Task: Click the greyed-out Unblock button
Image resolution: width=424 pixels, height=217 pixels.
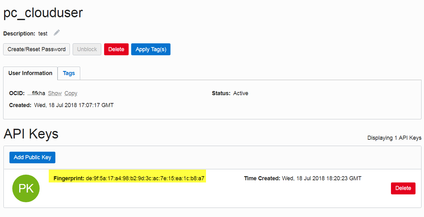Action: tap(87, 49)
